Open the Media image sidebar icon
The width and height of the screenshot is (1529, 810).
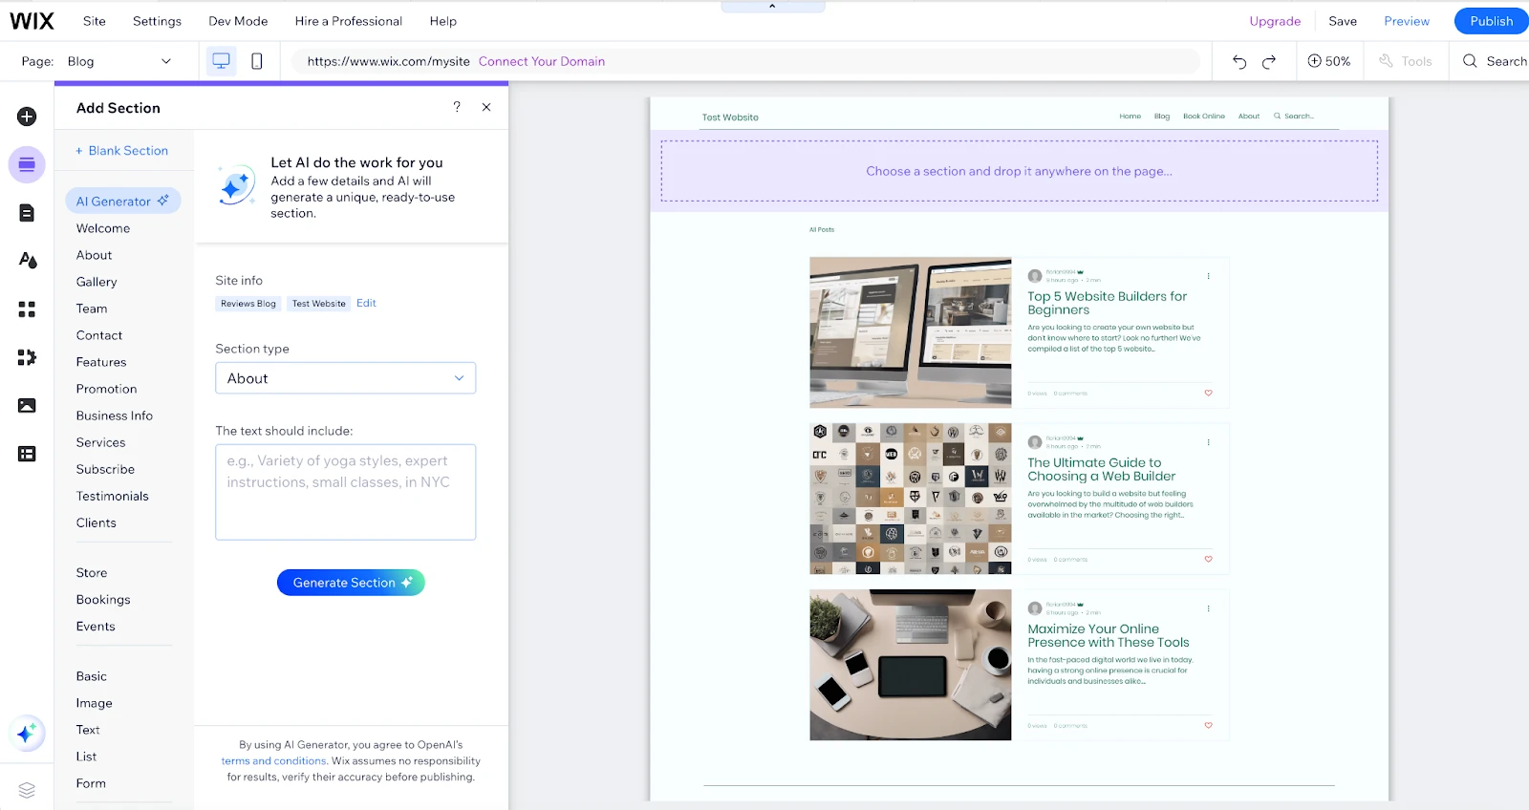pyautogui.click(x=27, y=406)
